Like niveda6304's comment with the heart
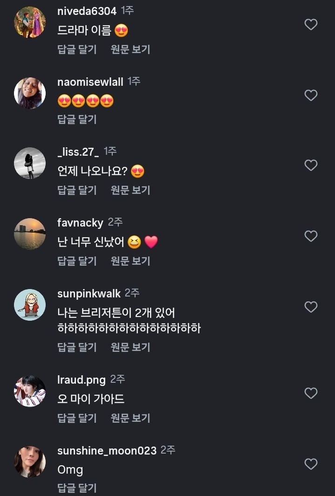The image size is (335, 496). tap(311, 25)
